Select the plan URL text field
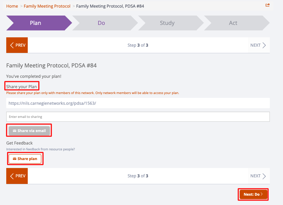Viewport: 283px width, 205px height. (x=138, y=103)
